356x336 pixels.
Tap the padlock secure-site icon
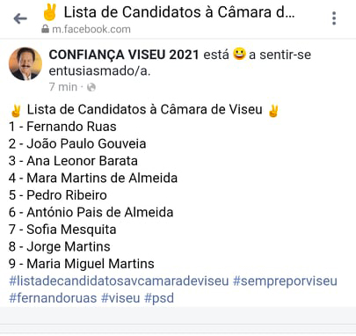[x=45, y=29]
